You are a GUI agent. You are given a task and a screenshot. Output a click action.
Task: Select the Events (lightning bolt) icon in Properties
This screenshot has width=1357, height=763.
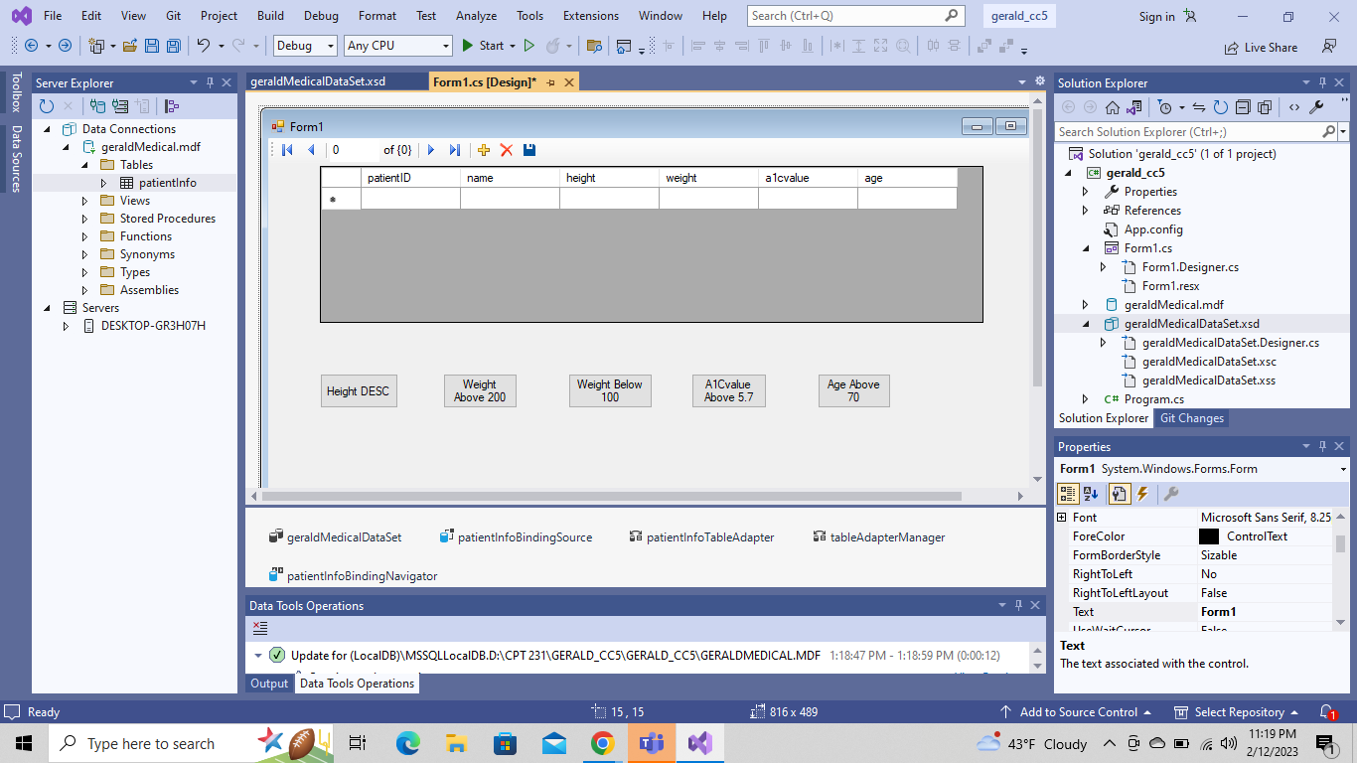[x=1142, y=493]
